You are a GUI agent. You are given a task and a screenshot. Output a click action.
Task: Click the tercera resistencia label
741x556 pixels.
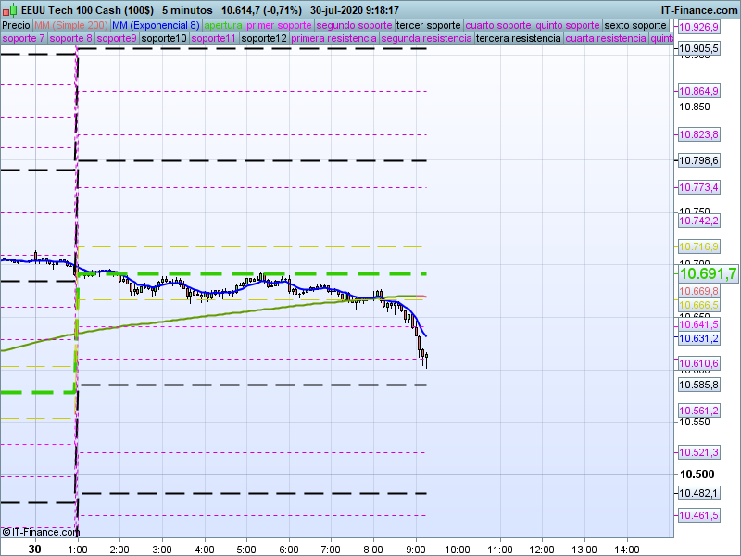pyautogui.click(x=518, y=39)
